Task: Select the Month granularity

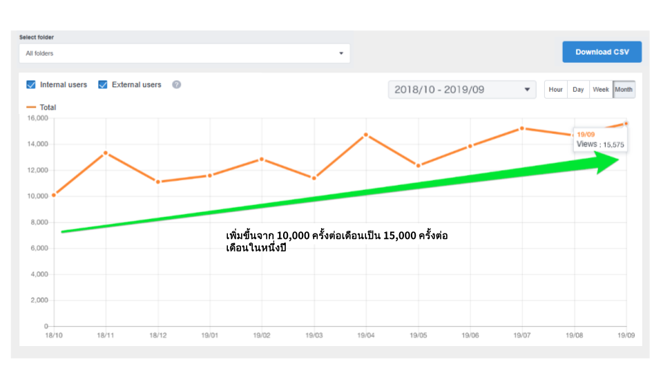Action: tap(624, 90)
